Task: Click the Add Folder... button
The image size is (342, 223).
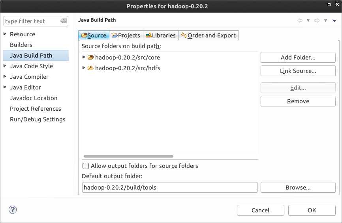Action: point(298,58)
